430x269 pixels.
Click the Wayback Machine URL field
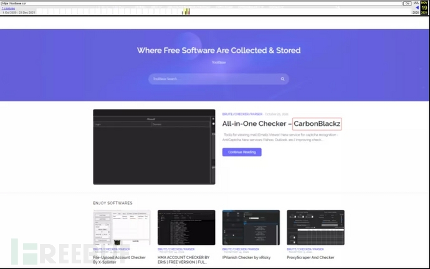[201, 3]
